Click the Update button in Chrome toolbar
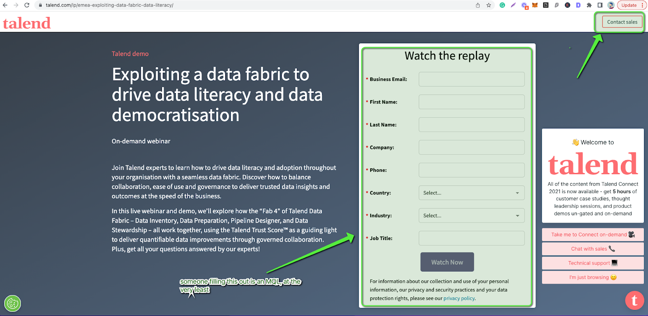 pyautogui.click(x=629, y=5)
